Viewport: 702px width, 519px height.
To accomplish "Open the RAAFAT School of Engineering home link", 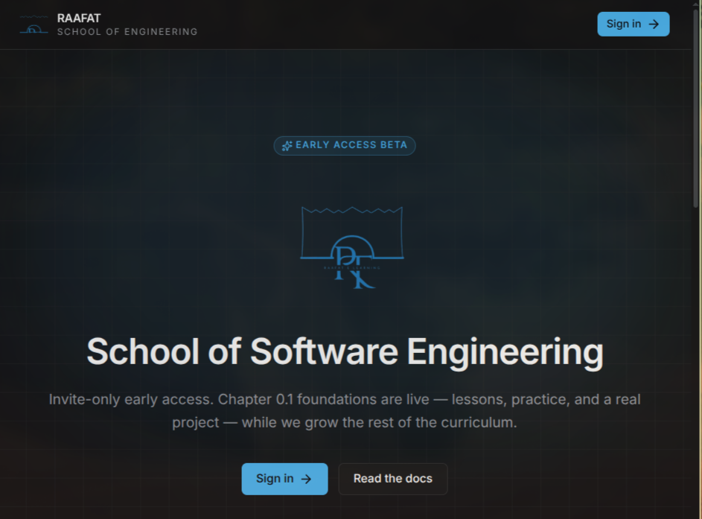I will tap(109, 25).
